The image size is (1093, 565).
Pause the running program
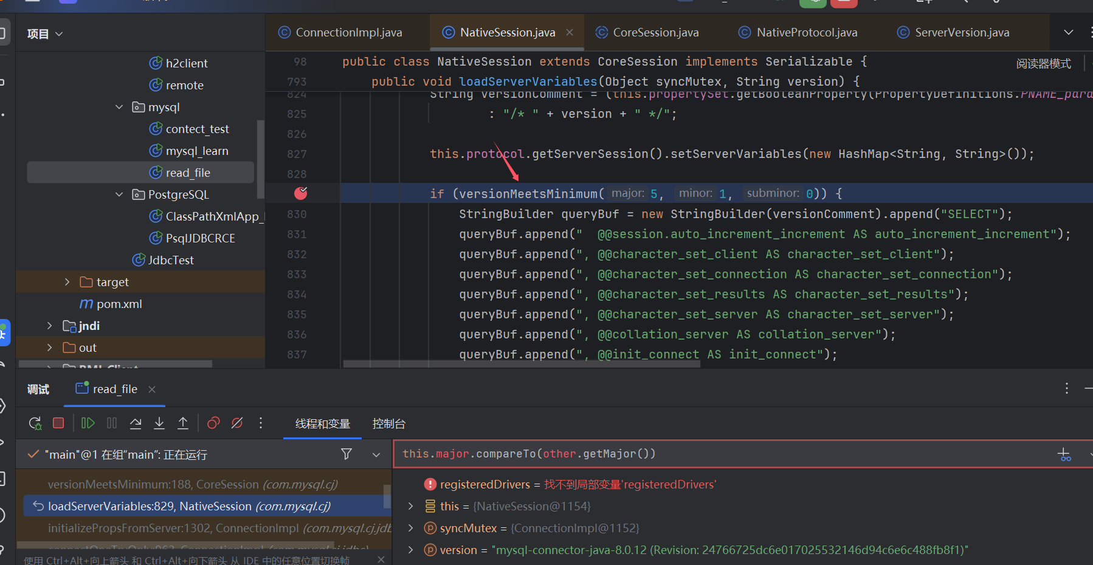(112, 423)
